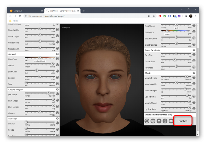This screenshot has width=206, height=143.
Task: Reset the Nose Width slider icon
Action: [57, 29]
